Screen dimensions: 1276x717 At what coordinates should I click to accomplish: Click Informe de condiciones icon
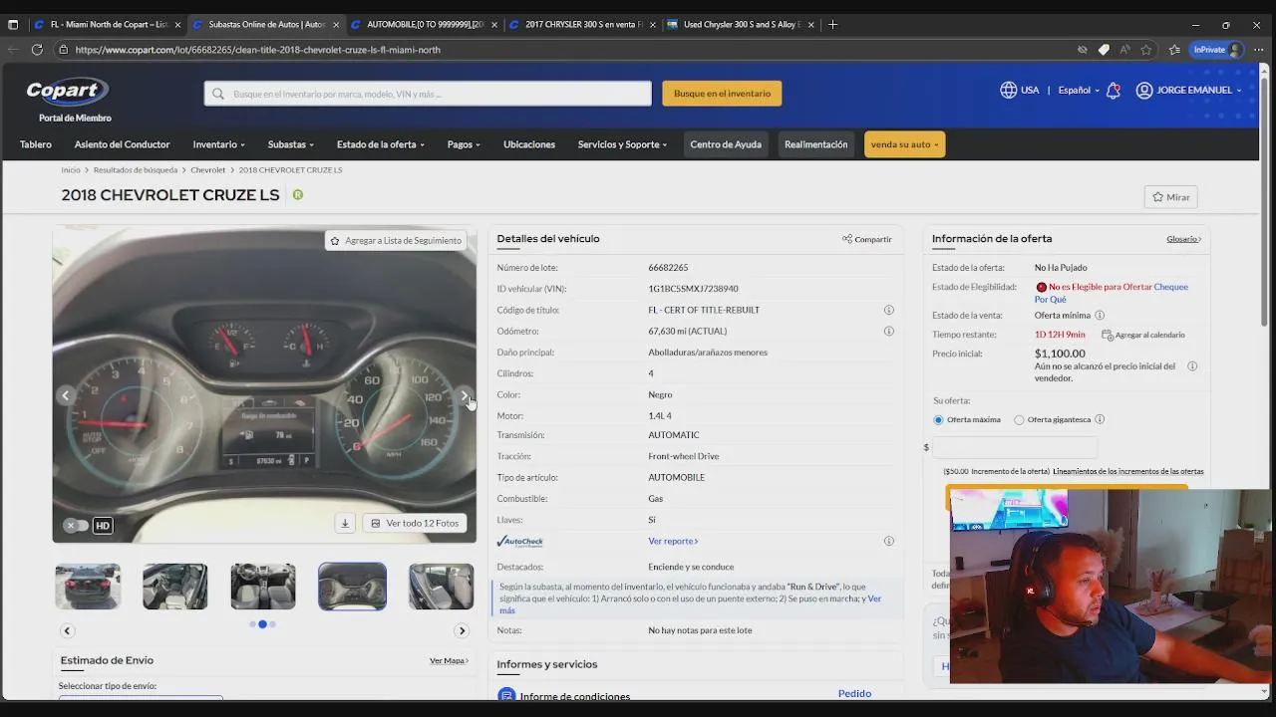click(506, 695)
